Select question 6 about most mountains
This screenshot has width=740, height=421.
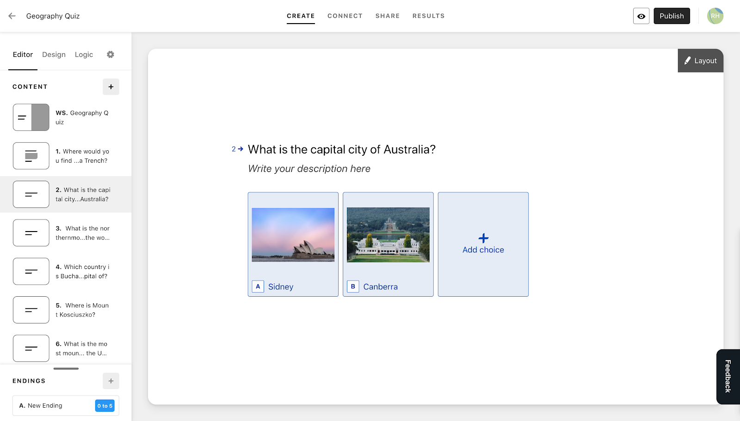[66, 348]
